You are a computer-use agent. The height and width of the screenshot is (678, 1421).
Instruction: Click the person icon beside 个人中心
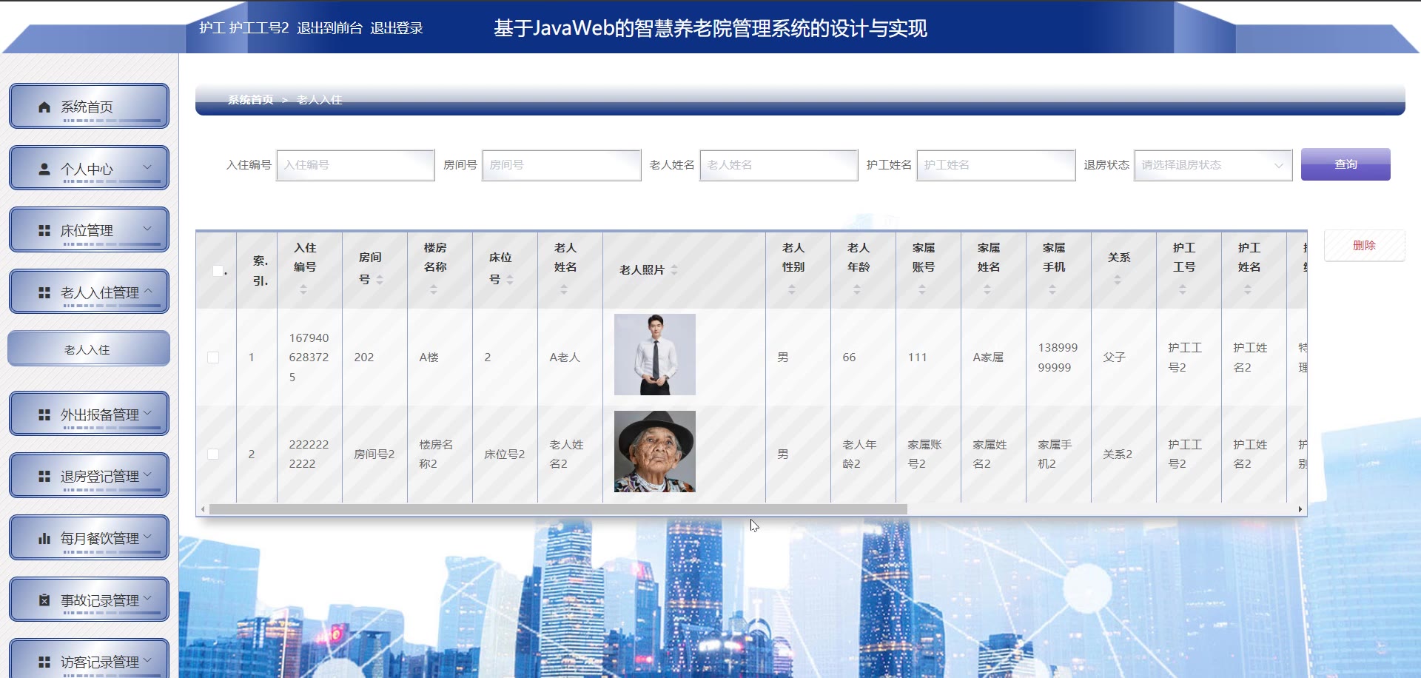(44, 169)
